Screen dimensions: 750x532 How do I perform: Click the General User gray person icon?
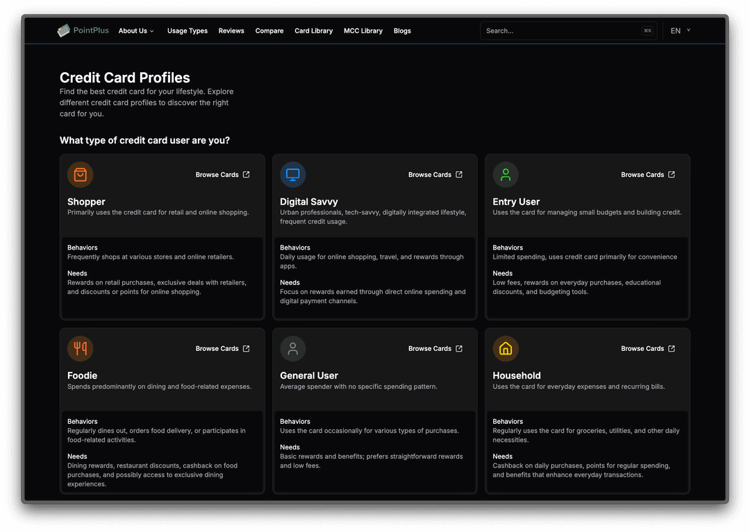292,348
